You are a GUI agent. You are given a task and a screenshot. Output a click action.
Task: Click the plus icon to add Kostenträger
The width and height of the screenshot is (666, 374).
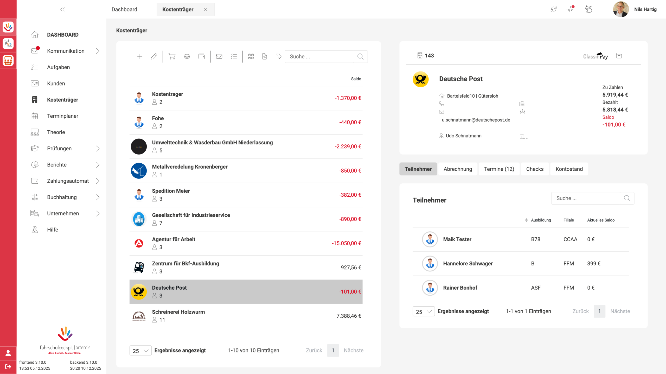[x=140, y=56]
